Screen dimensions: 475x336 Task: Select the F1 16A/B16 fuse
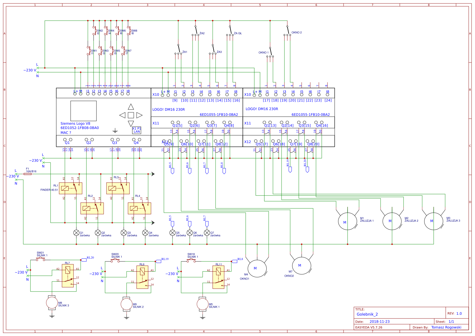(28, 174)
